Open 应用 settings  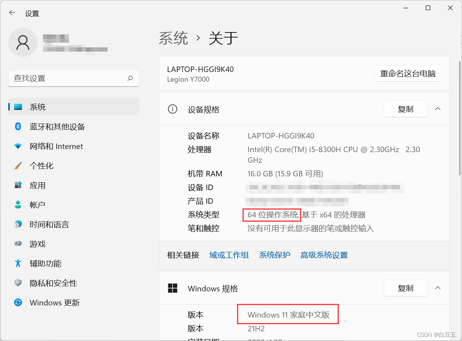tap(74, 185)
